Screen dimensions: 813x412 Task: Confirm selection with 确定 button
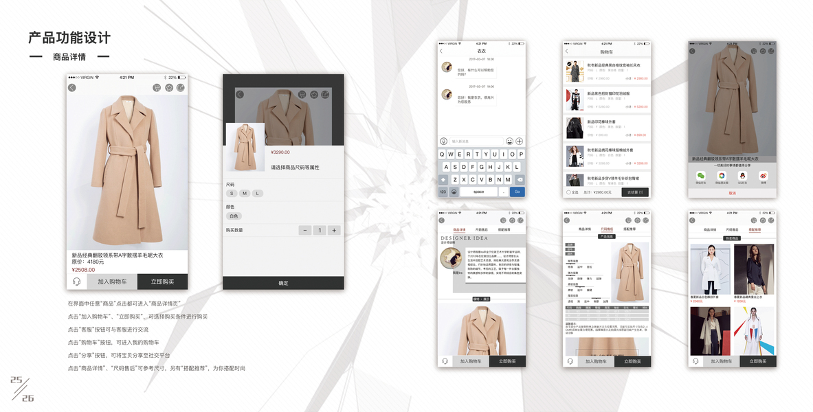pyautogui.click(x=284, y=283)
